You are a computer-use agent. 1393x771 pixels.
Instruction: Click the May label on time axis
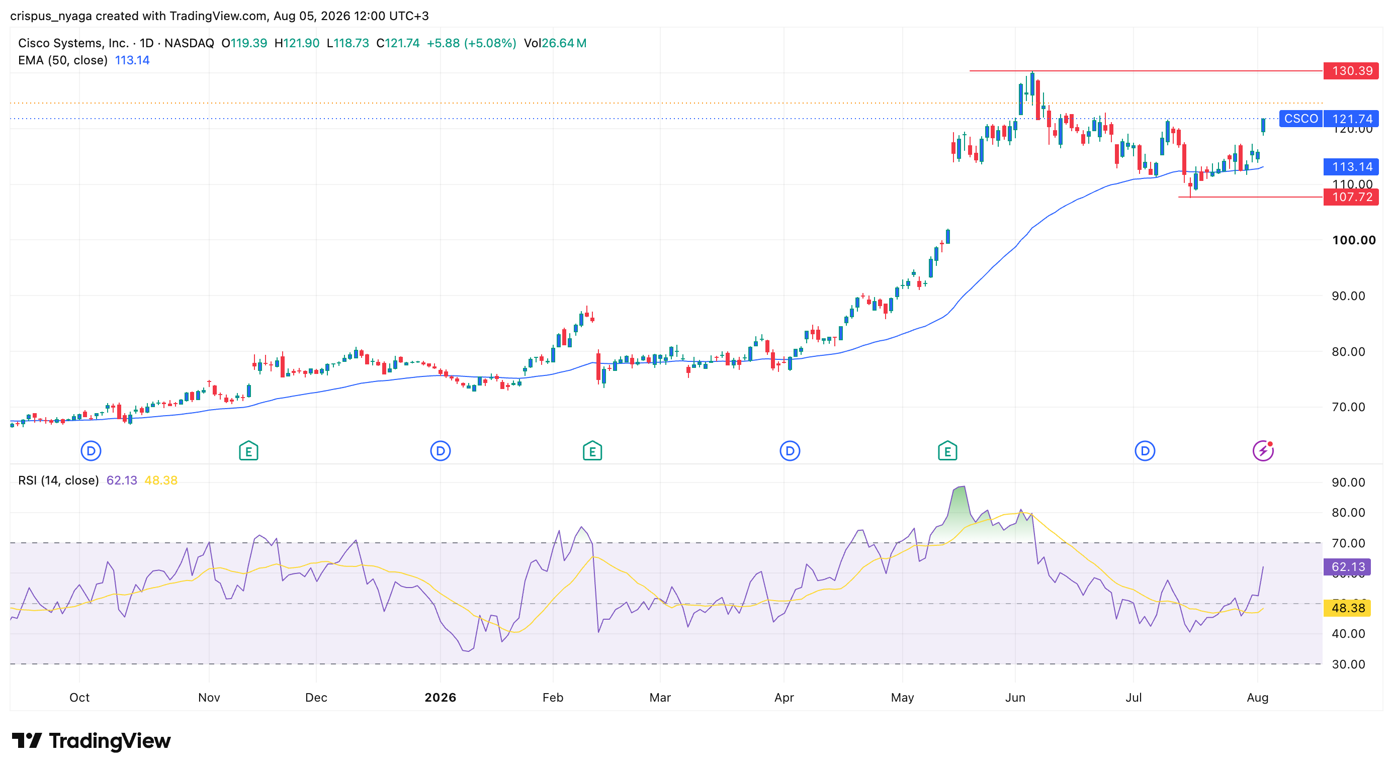[903, 698]
